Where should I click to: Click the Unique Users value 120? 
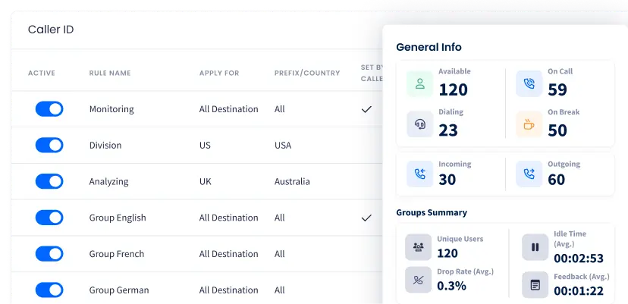(x=447, y=253)
